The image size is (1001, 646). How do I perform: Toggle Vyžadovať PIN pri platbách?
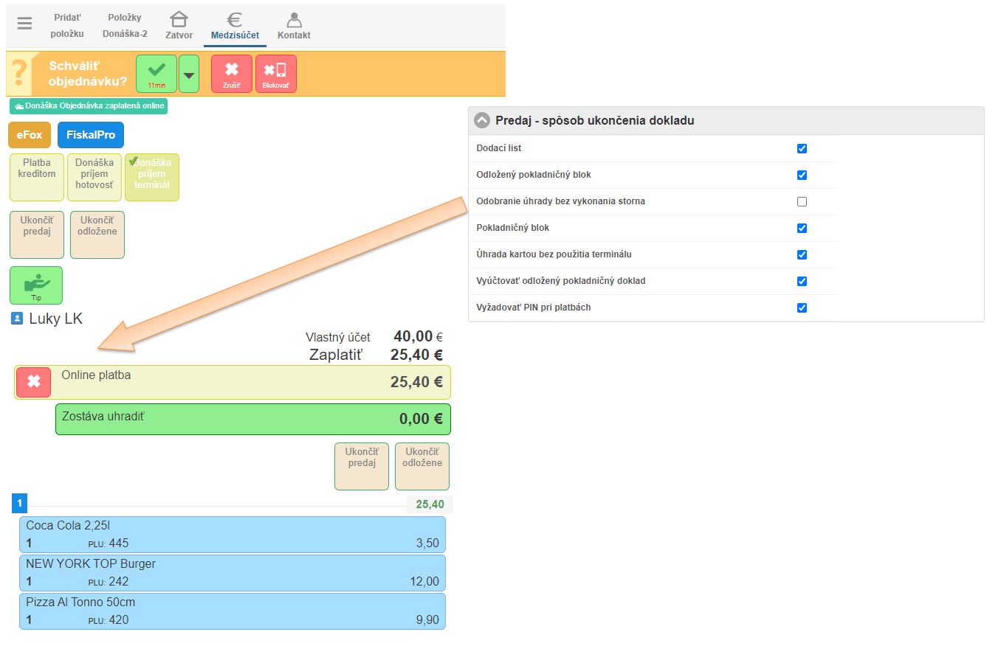point(802,308)
